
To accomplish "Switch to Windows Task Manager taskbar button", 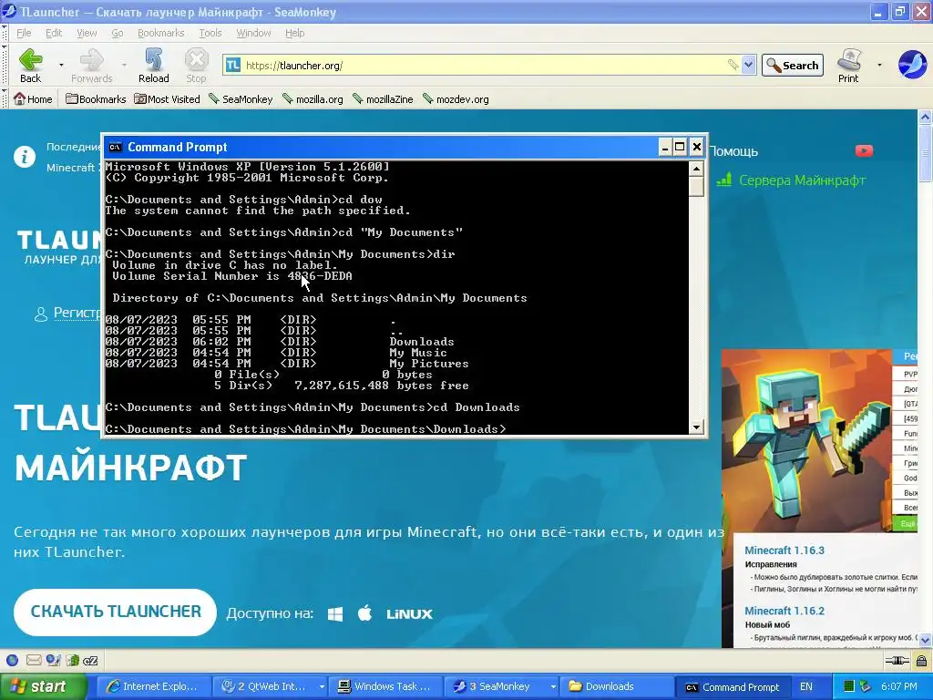I will tap(385, 686).
